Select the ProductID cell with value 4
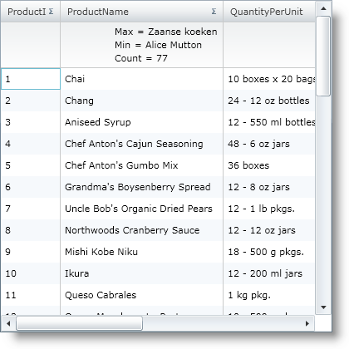This screenshot has width=349, height=349. pyautogui.click(x=31, y=144)
